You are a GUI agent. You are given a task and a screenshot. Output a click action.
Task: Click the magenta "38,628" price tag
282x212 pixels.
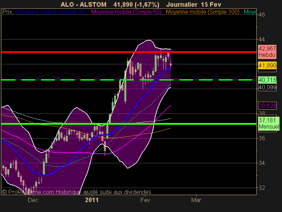tap(267, 106)
